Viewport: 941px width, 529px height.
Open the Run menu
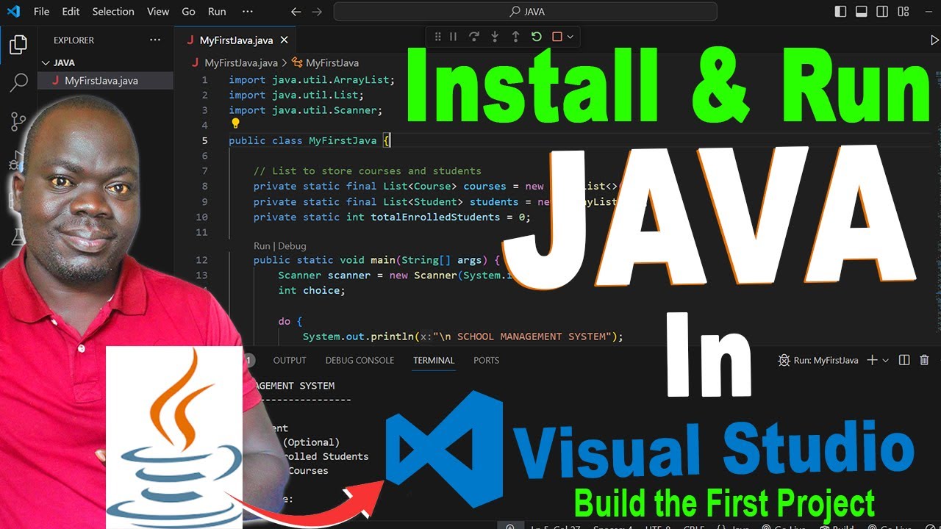[217, 12]
